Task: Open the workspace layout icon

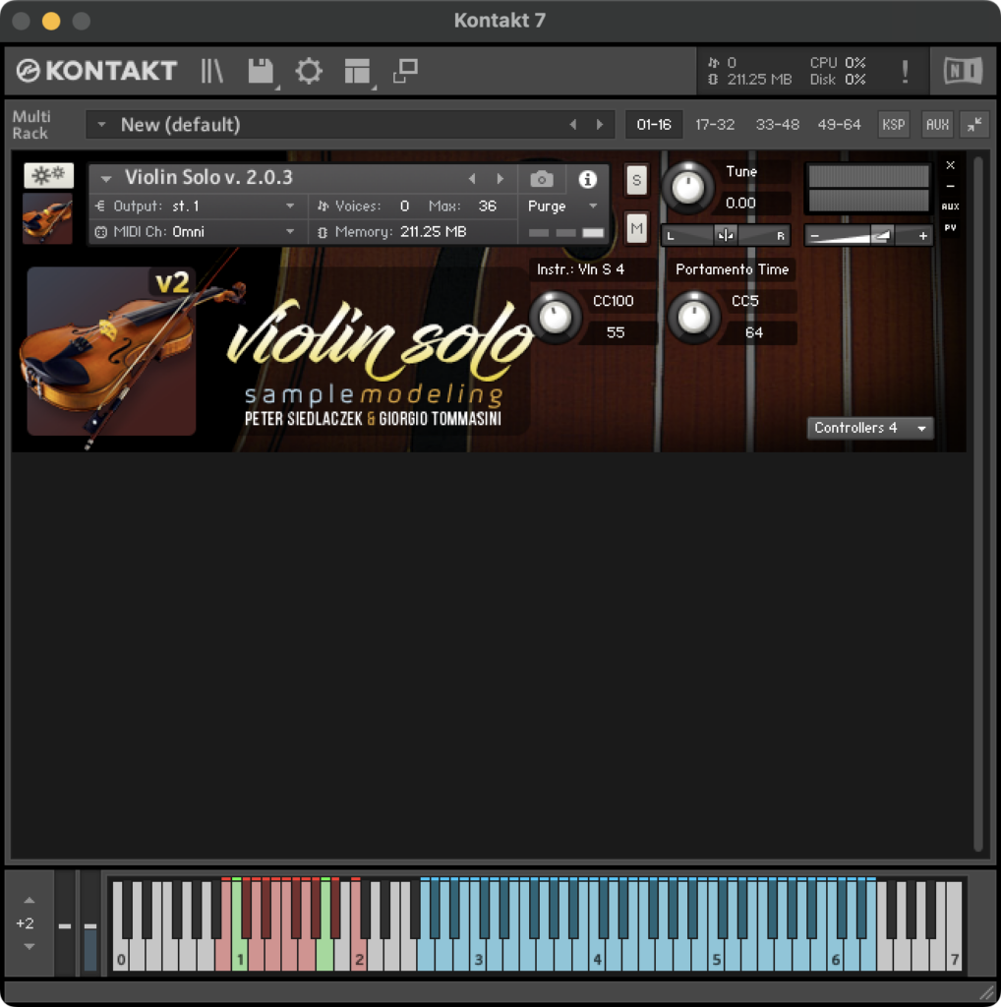Action: tap(357, 71)
